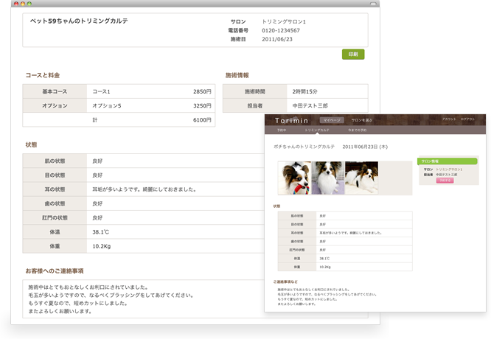Screen dimensions: 491x339
Task: Click the Torimin logo
Action: point(293,120)
